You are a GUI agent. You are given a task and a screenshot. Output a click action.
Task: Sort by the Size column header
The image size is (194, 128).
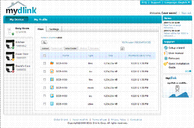pos(111,56)
